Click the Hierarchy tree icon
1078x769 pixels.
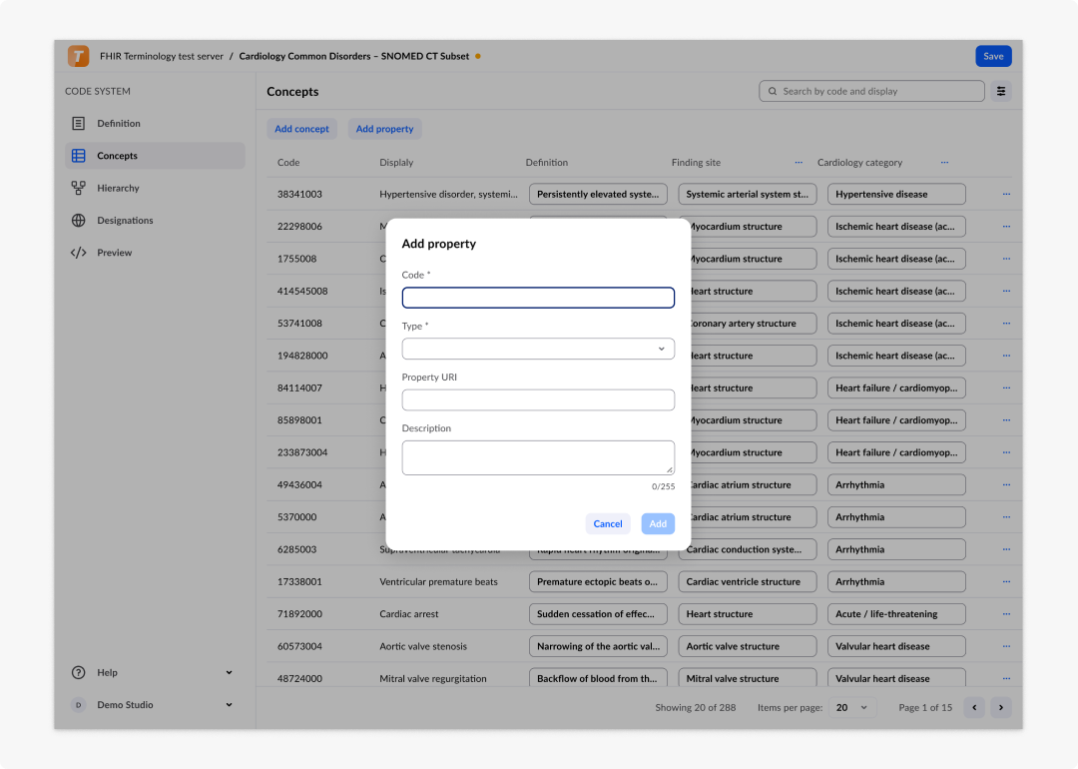tap(79, 188)
